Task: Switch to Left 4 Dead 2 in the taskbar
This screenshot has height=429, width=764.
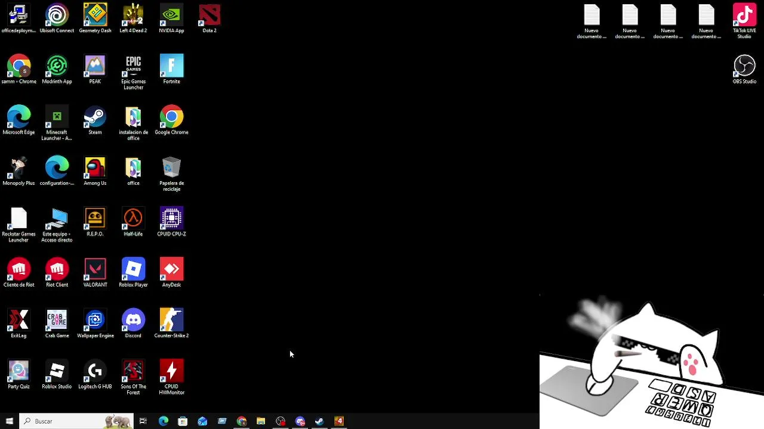Action: pos(339,421)
